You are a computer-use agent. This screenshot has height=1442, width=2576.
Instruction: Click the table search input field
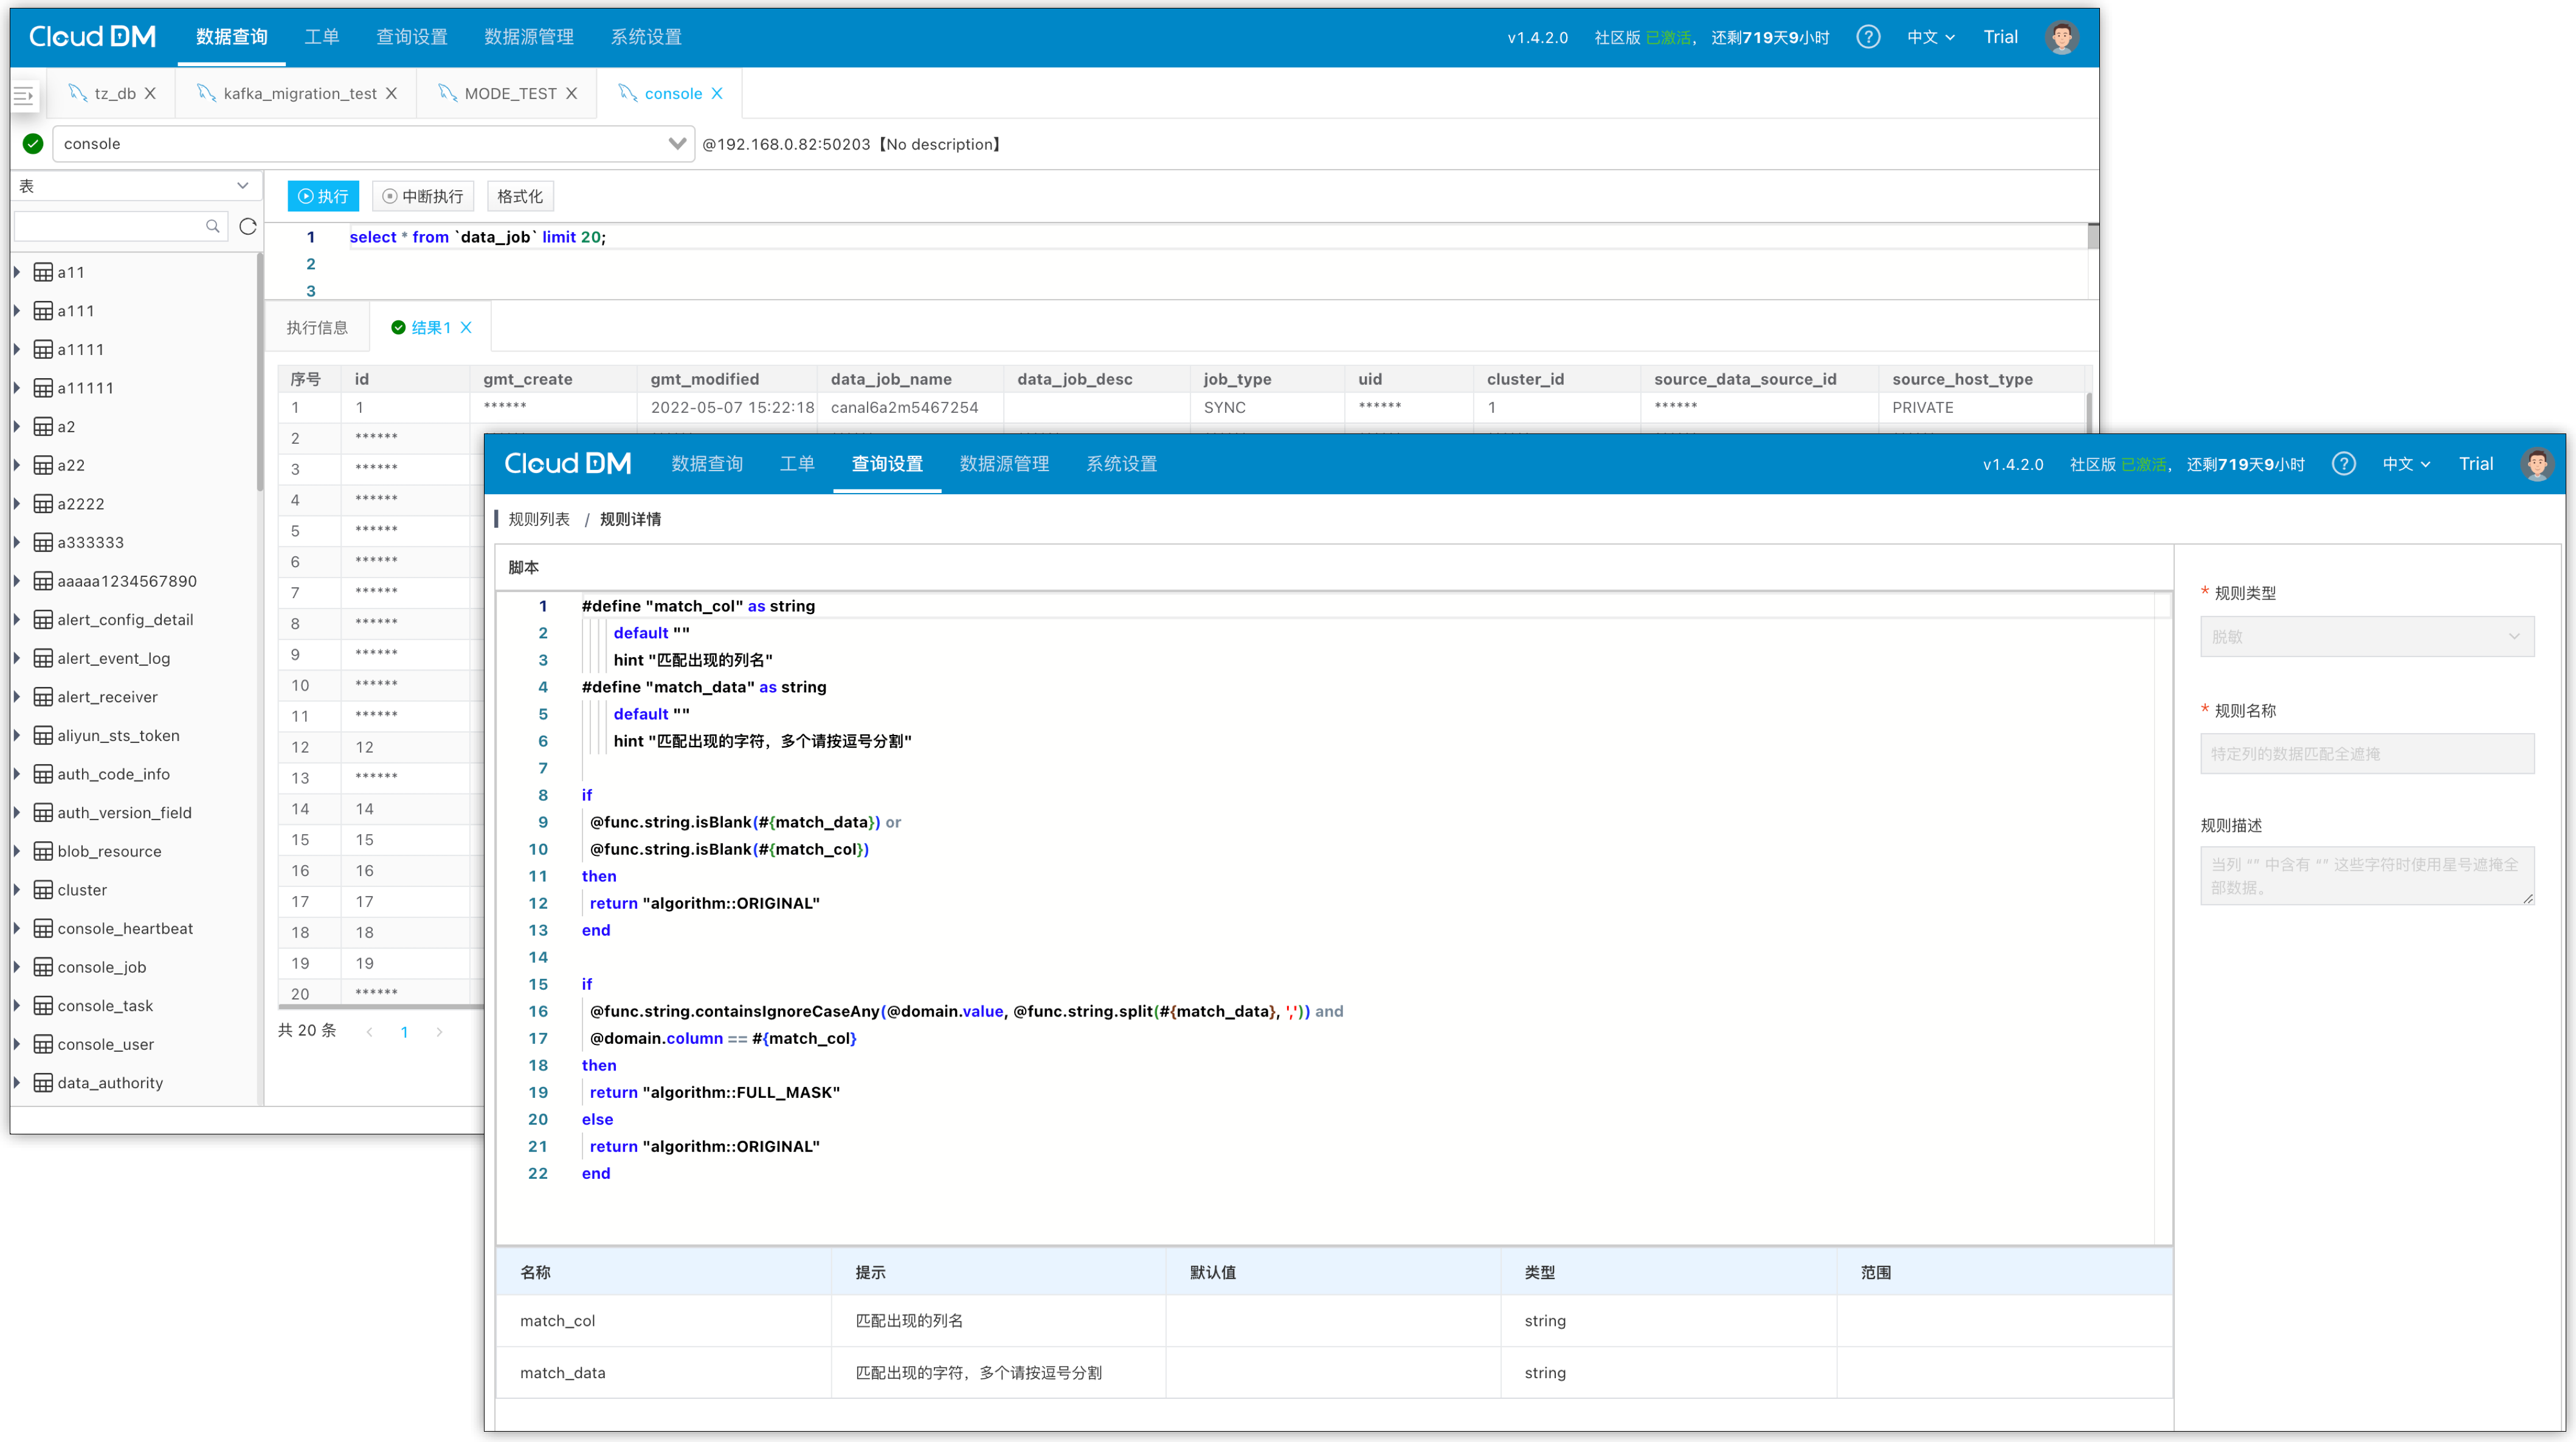pyautogui.click(x=110, y=226)
